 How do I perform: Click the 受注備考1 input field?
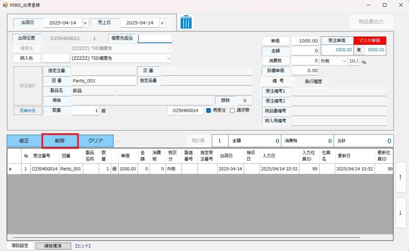[x=339, y=91]
